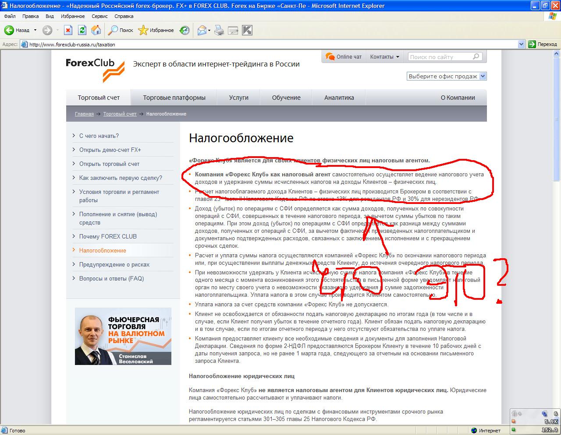The width and height of the screenshot is (561, 435).
Task: Open Условия торговли и регламент работы link
Action: pos(119,196)
